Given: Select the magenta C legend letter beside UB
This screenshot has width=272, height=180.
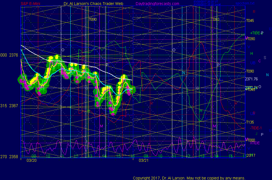Looking at the screenshot, I should 260,61.
